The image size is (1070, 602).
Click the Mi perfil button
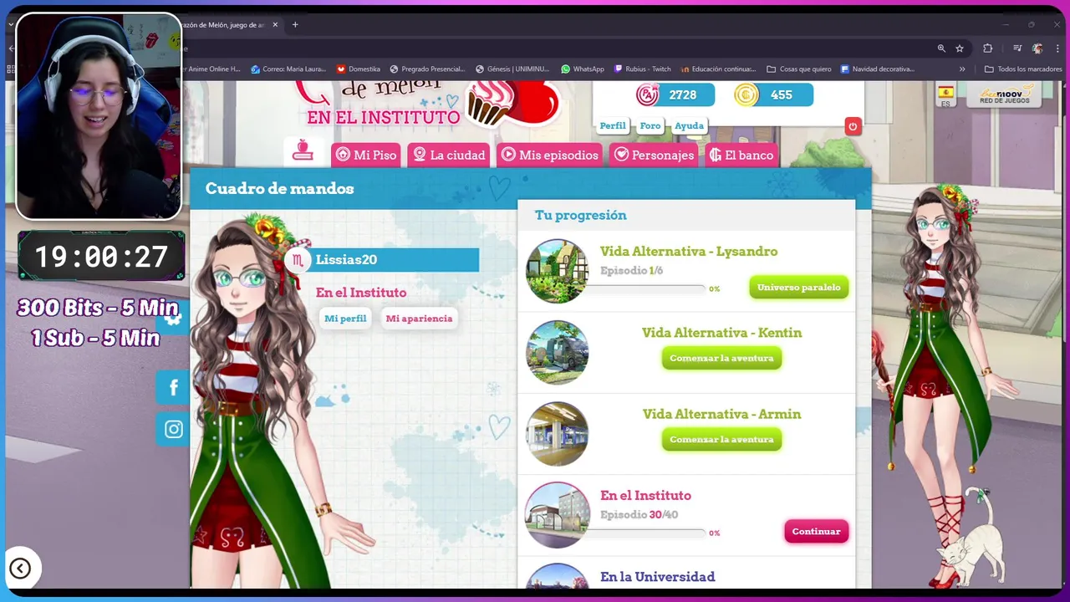coord(345,319)
